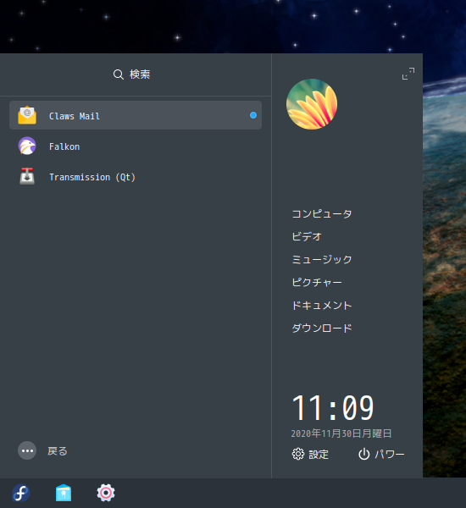The image size is (466, 508).
Task: Select the Transmission (Qt) text label
Action: coord(92,177)
